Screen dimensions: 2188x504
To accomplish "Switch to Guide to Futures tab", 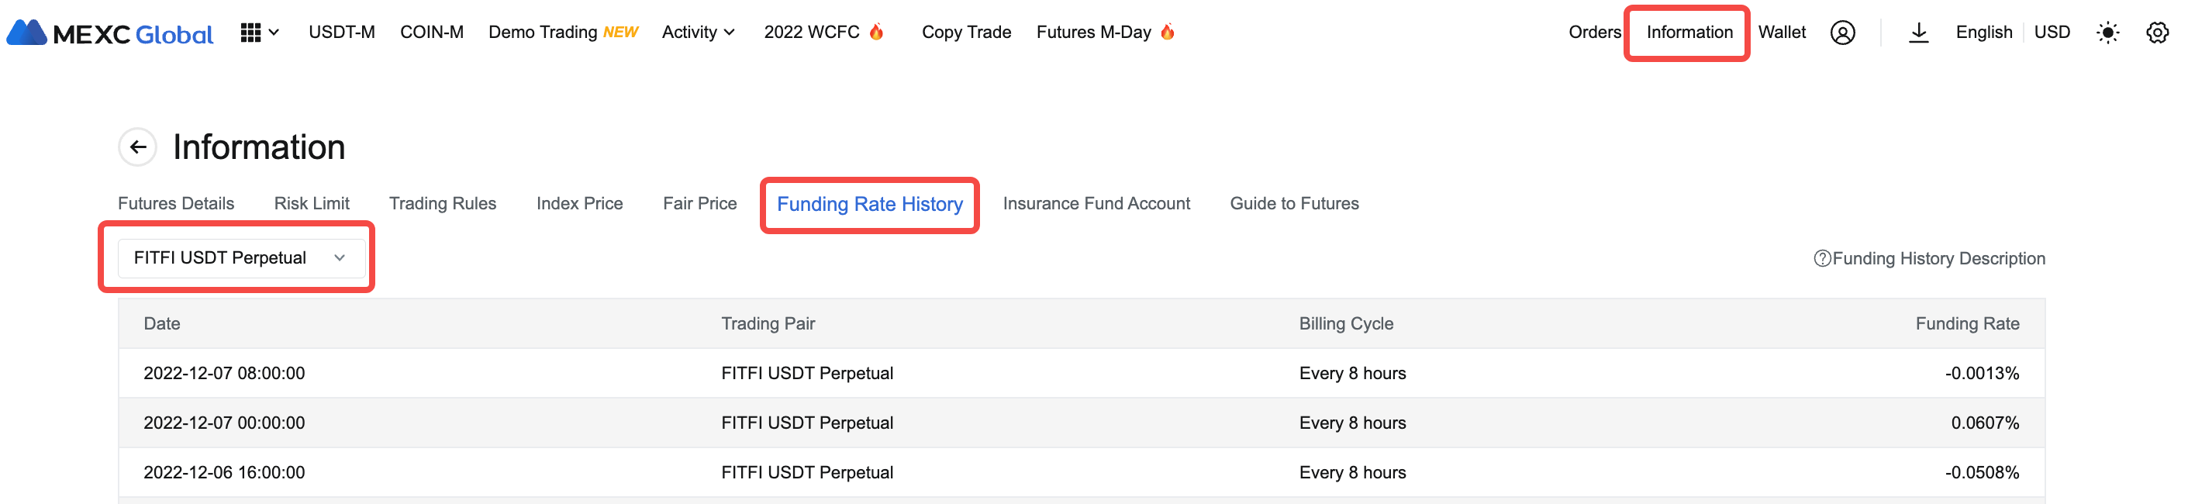I will (1293, 203).
